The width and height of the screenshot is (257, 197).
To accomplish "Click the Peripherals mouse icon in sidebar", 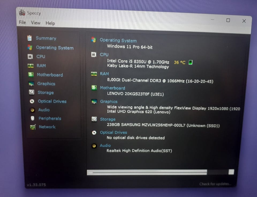I will click(33, 118).
